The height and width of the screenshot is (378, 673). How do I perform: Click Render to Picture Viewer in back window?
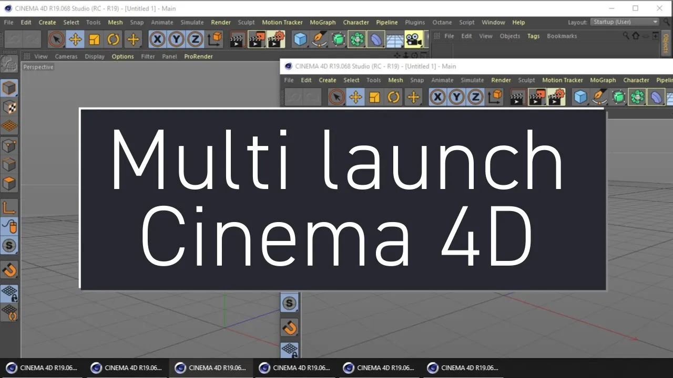[257, 39]
